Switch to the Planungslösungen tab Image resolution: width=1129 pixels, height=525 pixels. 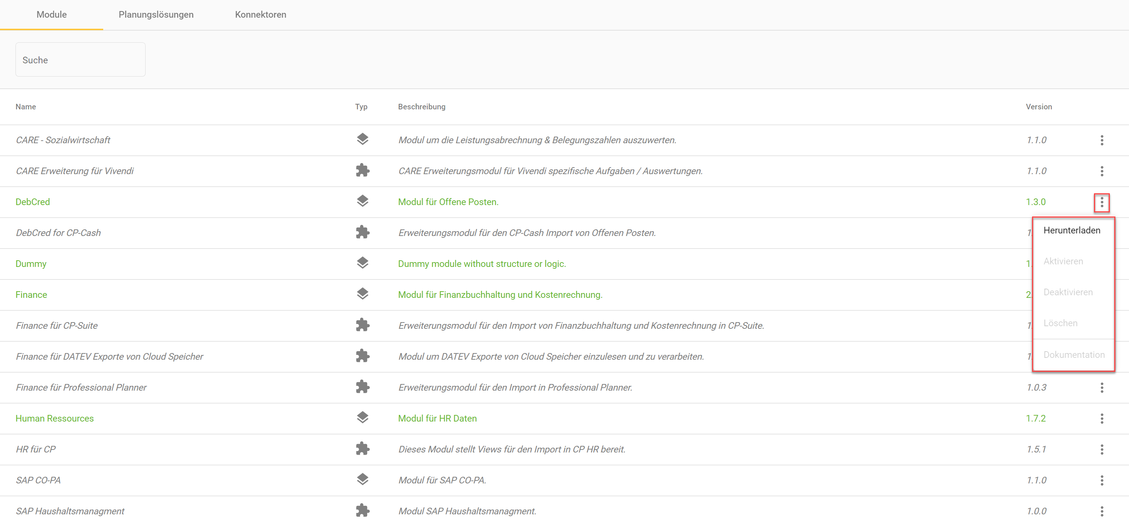tap(156, 14)
